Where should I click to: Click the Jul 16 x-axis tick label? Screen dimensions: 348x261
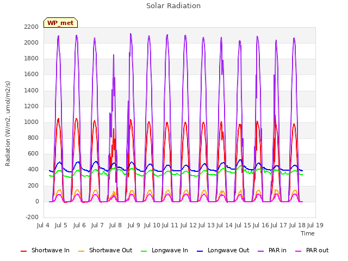click(261, 225)
